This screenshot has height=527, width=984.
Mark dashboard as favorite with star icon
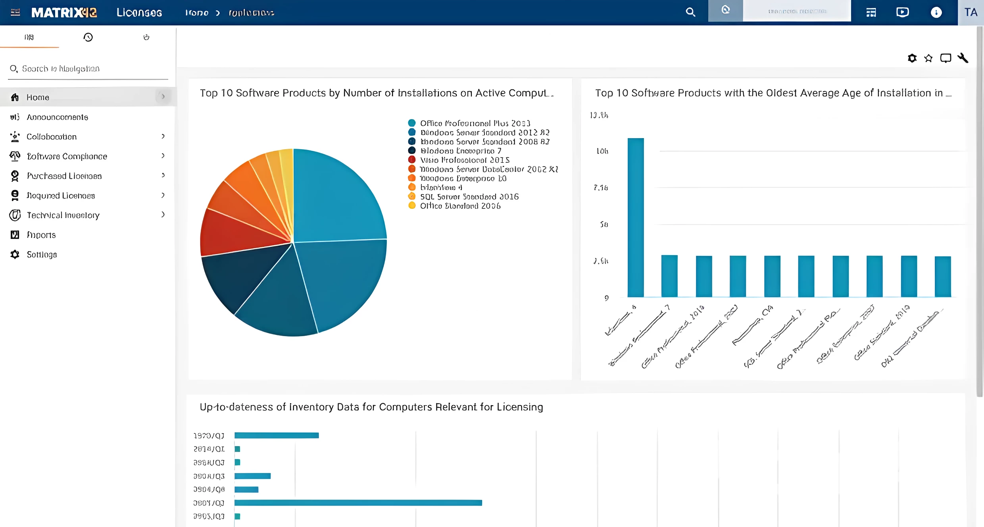pyautogui.click(x=928, y=58)
